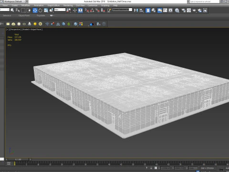This screenshot has height=172, width=229.
Task: Open the selection filter dropdown at toolbar start
Action: pos(5,10)
